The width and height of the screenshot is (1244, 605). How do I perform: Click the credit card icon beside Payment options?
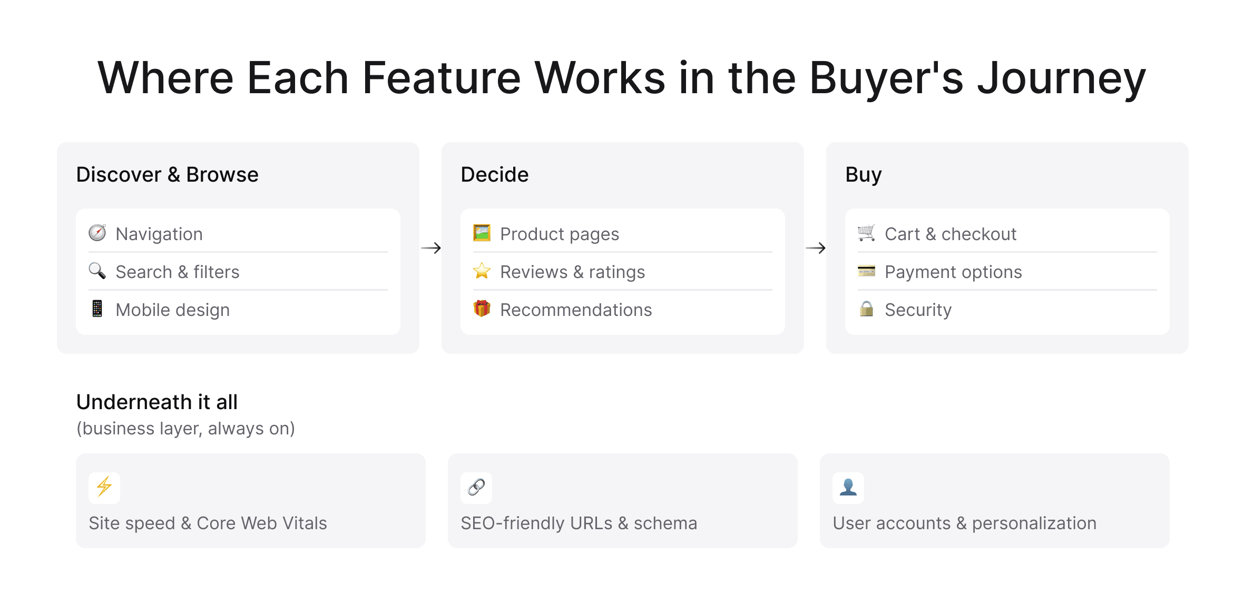click(866, 271)
